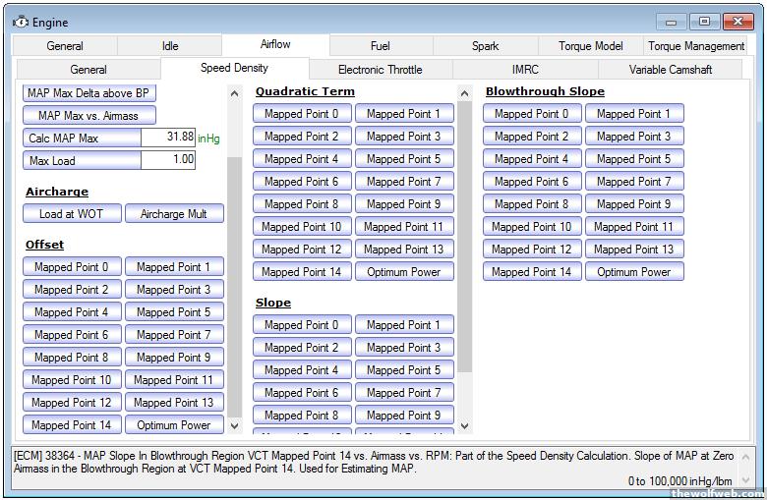Open Quadratic Term Optimum Power table
The width and height of the screenshot is (767, 500).
point(404,272)
